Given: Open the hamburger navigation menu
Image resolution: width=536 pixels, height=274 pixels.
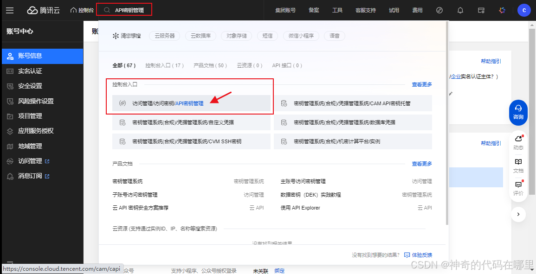Looking at the screenshot, I should pos(10,10).
